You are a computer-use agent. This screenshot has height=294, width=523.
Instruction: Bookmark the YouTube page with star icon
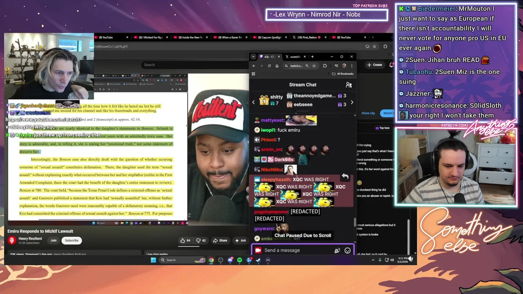(374, 47)
